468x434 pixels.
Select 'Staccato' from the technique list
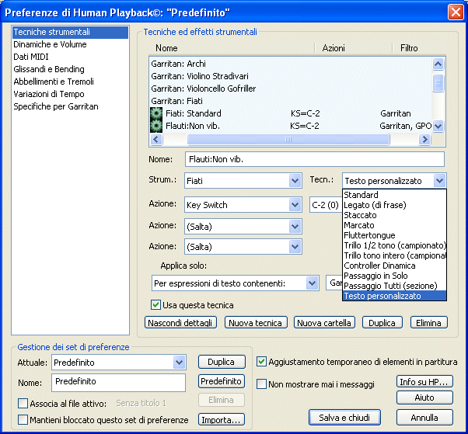360,215
